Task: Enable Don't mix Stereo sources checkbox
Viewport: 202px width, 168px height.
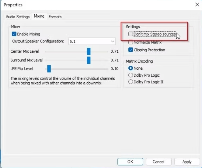Action: pyautogui.click(x=131, y=34)
